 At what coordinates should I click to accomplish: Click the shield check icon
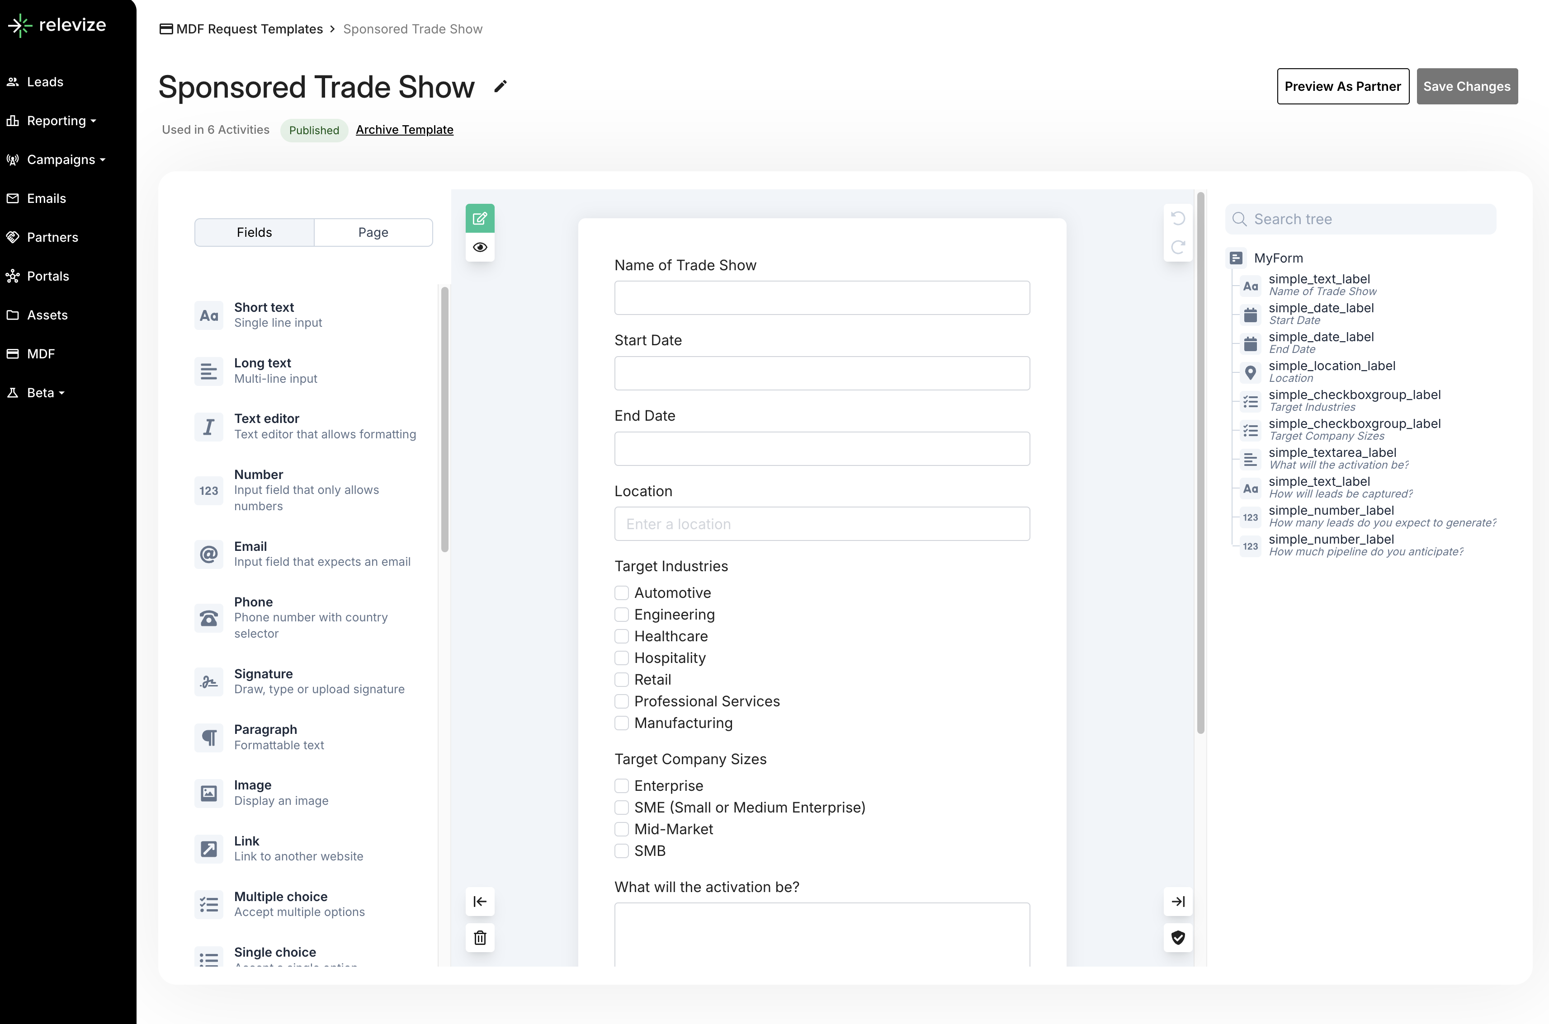[1177, 938]
